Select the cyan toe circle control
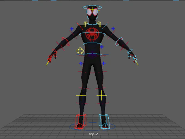Viewport: 185px width, 139px height. click(x=105, y=126)
